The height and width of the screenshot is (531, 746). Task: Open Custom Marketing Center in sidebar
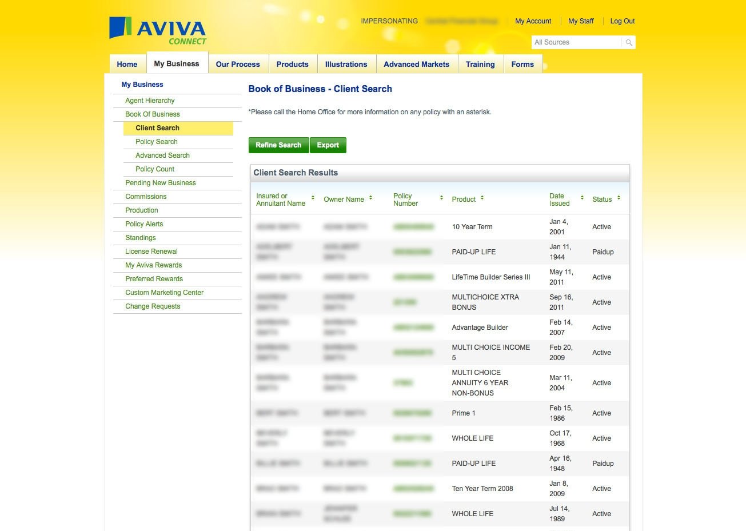point(165,293)
